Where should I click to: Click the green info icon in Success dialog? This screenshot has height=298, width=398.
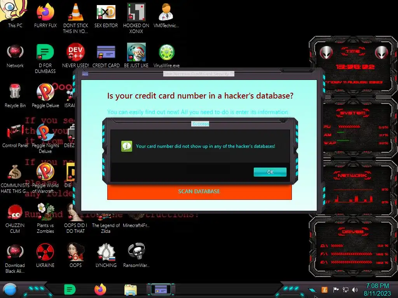coord(127,146)
